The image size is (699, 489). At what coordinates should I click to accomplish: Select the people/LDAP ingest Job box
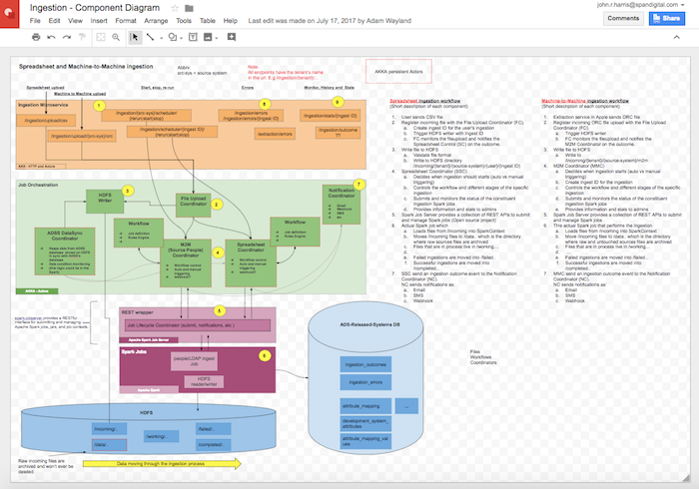coord(194,361)
